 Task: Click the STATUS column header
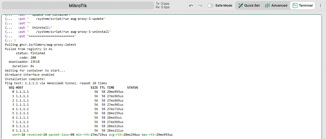tap(132, 88)
